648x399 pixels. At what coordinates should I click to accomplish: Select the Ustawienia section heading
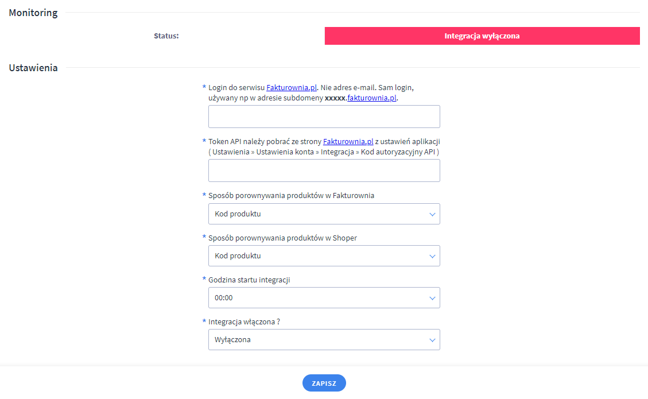pos(33,68)
